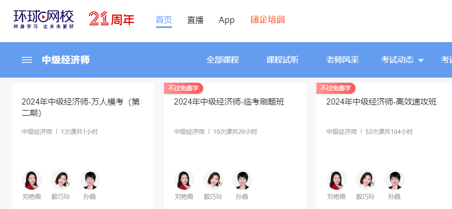Select 课程试听 in the navigation bar
The height and width of the screenshot is (209, 452).
click(282, 60)
